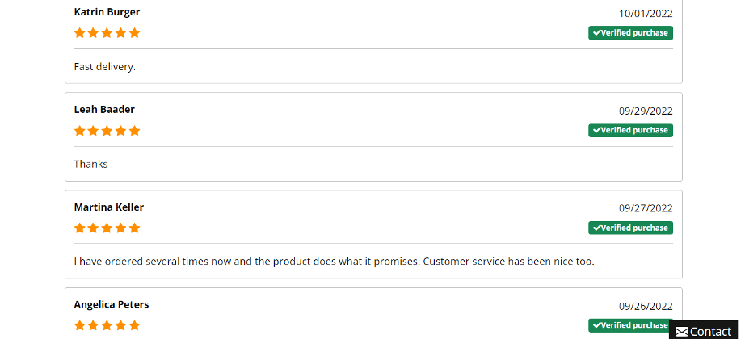The height and width of the screenshot is (339, 745).
Task: Click Martina Keller's customer service review text
Action: [334, 262]
